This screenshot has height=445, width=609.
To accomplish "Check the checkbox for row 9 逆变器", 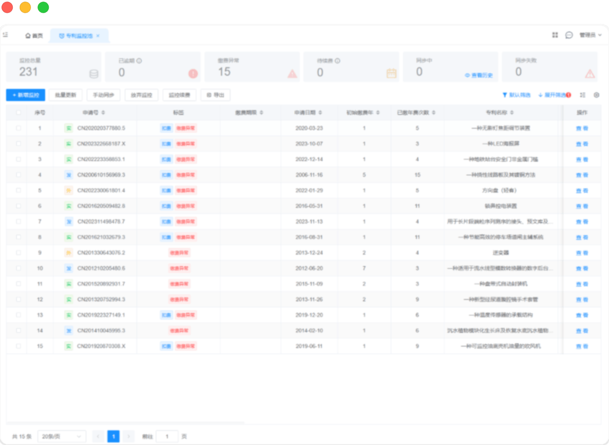I will [x=18, y=252].
